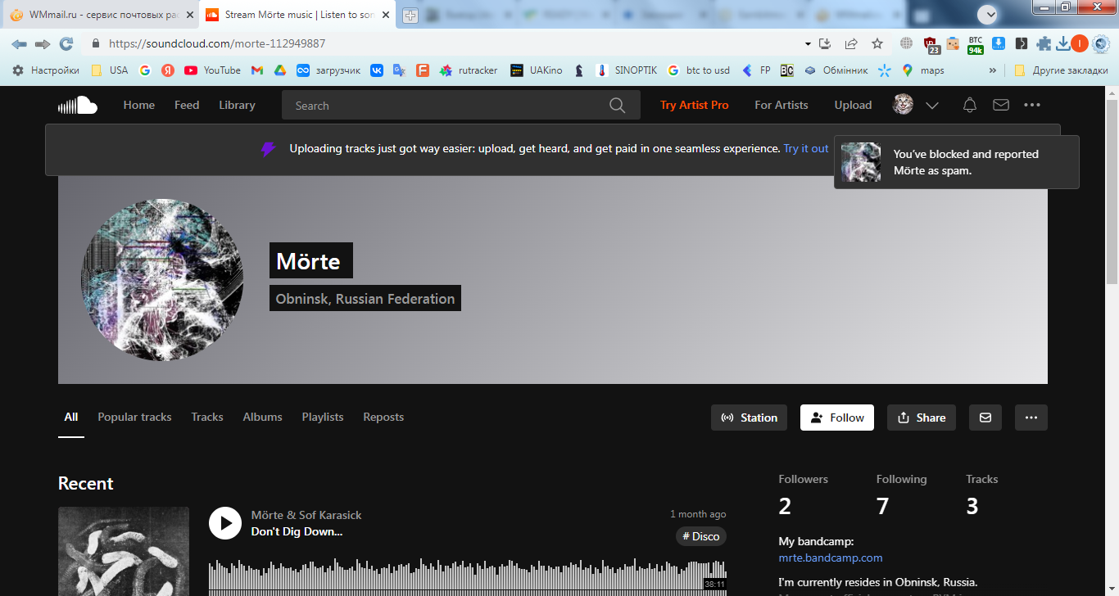Viewport: 1119px width, 596px height.
Task: Click the Don't Dig Down track artwork
Action: point(124,551)
